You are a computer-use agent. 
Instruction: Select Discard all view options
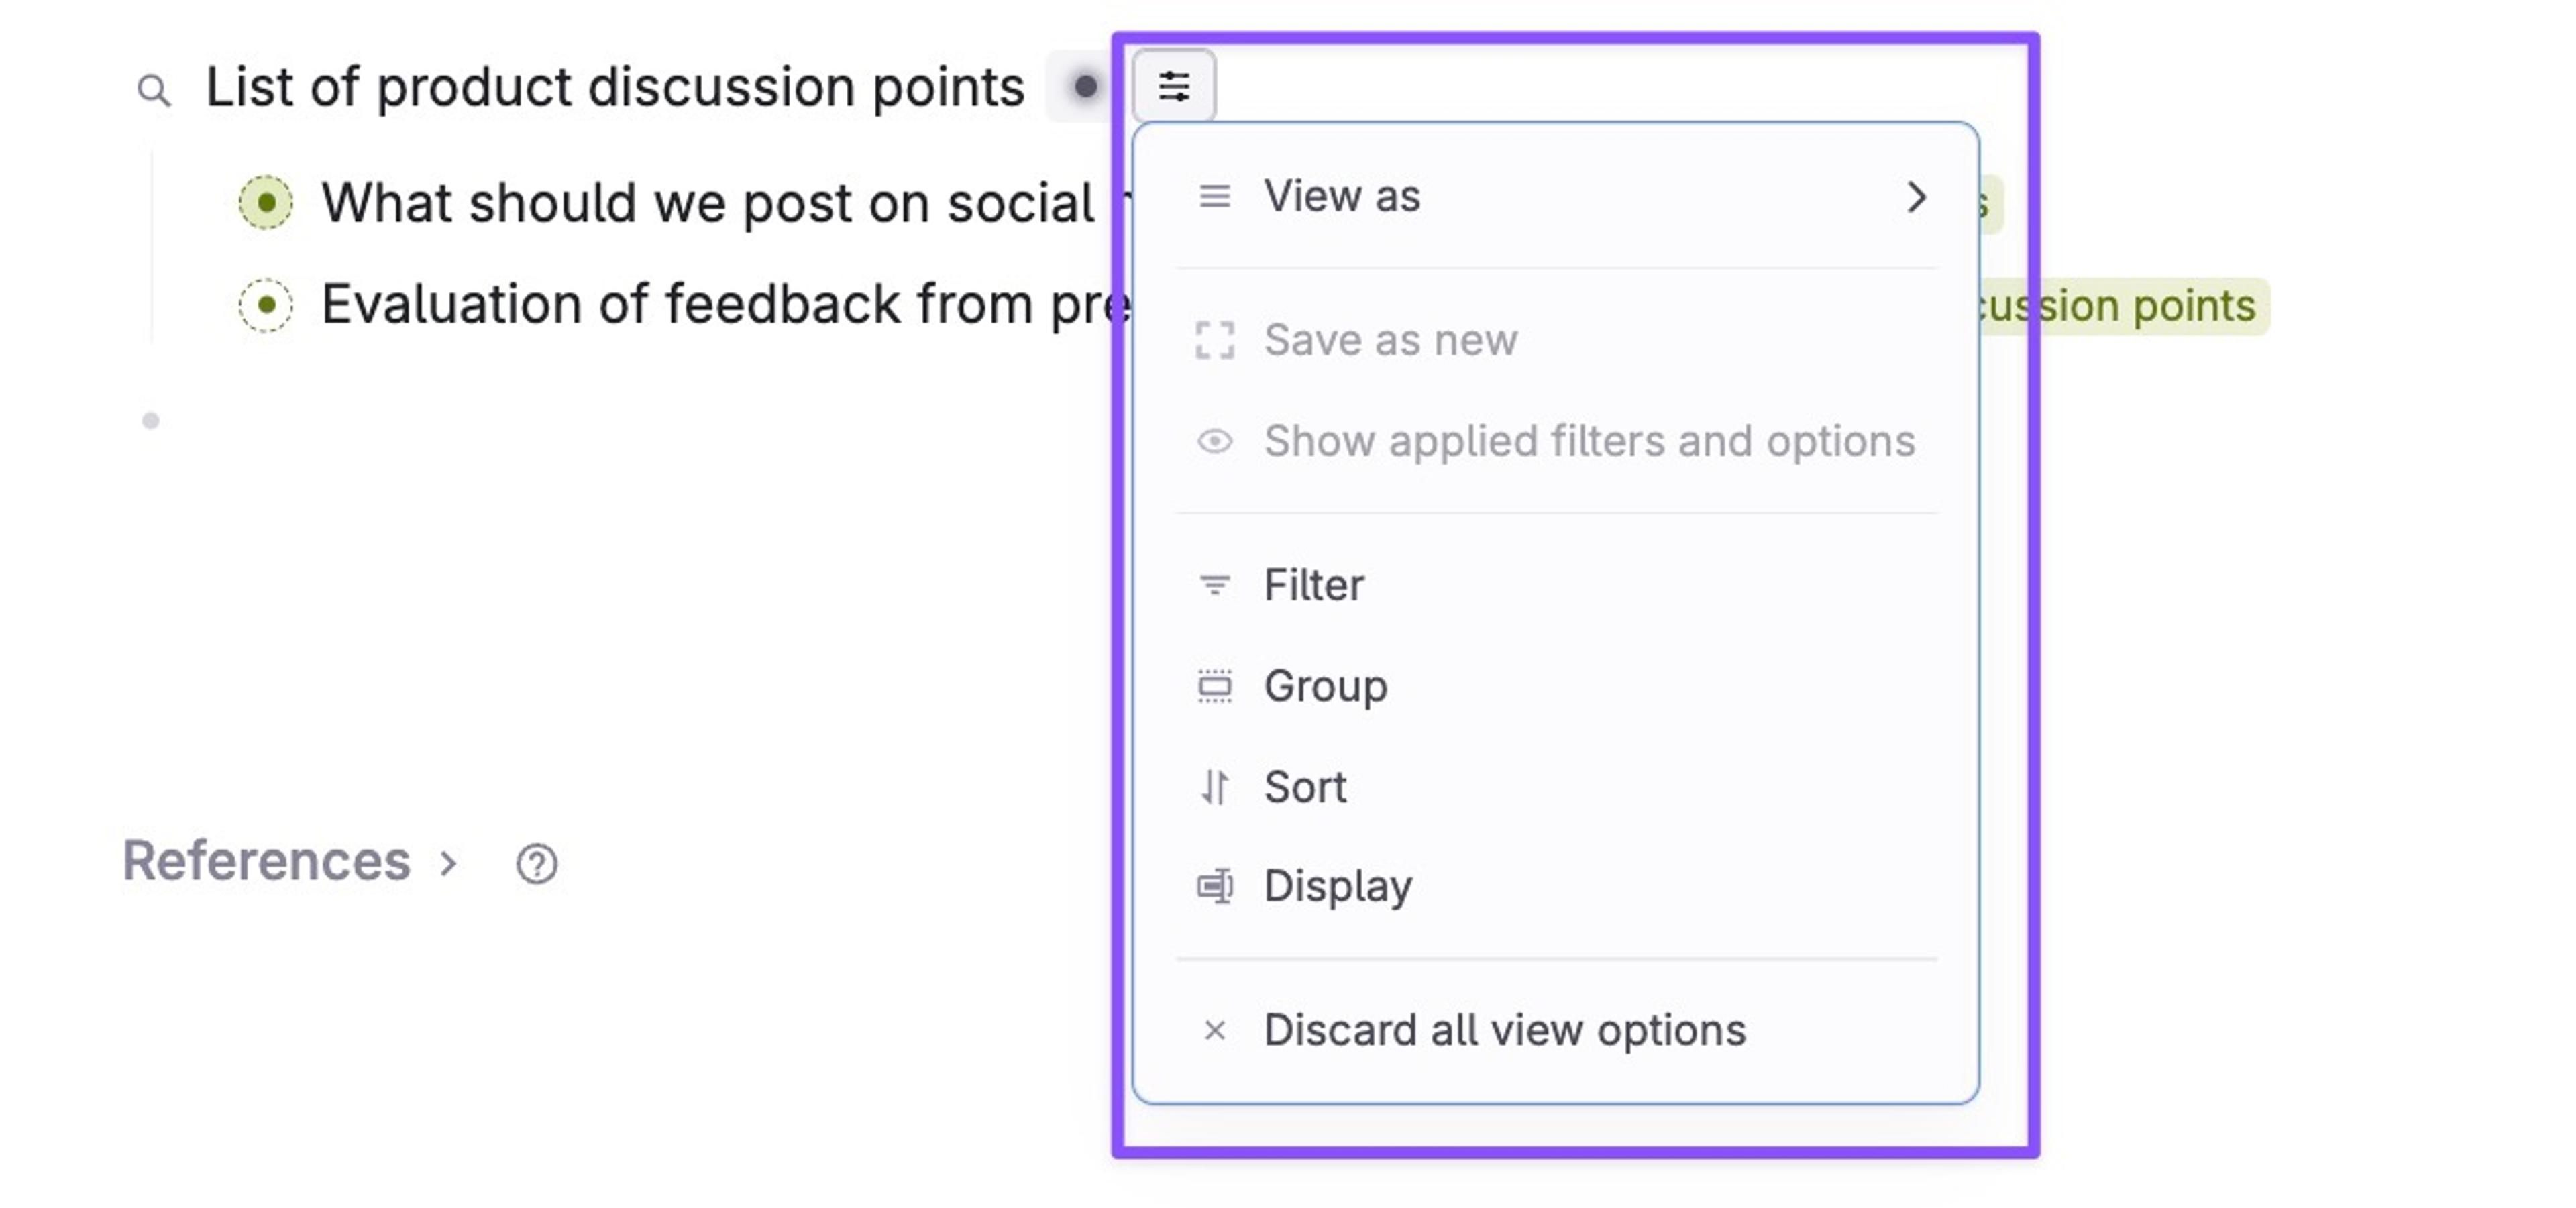(x=1504, y=1030)
